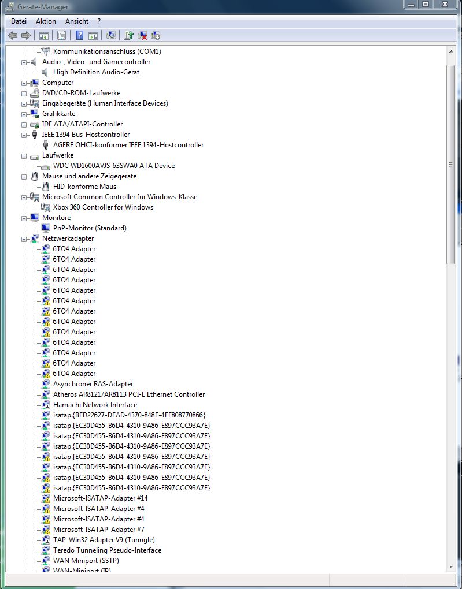The height and width of the screenshot is (589, 462).
Task: Scan for hardware changes via toolbar icon
Action: click(110, 36)
